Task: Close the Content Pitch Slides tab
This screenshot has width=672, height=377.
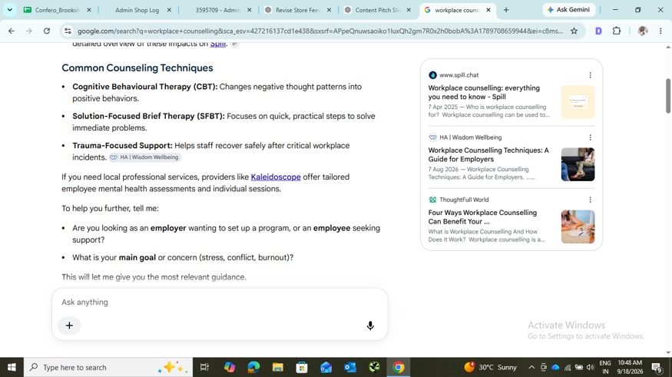Action: [x=409, y=9]
